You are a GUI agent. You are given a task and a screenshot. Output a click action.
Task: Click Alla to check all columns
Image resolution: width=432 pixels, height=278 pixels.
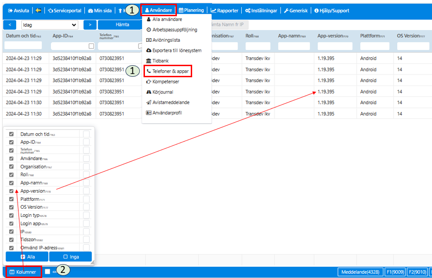coord(27,257)
